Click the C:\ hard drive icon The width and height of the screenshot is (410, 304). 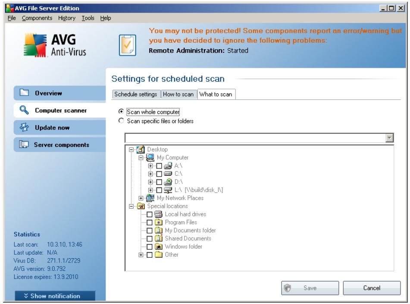tap(168, 174)
